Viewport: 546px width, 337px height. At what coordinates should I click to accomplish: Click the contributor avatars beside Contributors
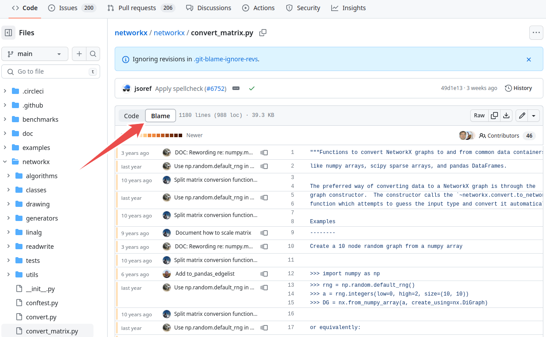click(466, 135)
